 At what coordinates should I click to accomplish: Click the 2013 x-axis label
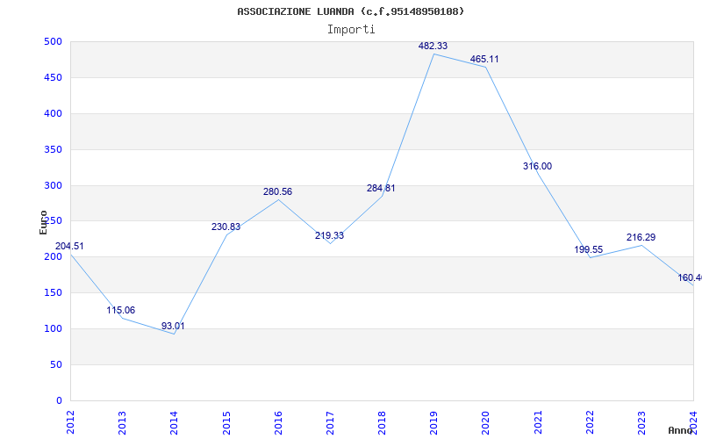click(x=122, y=422)
